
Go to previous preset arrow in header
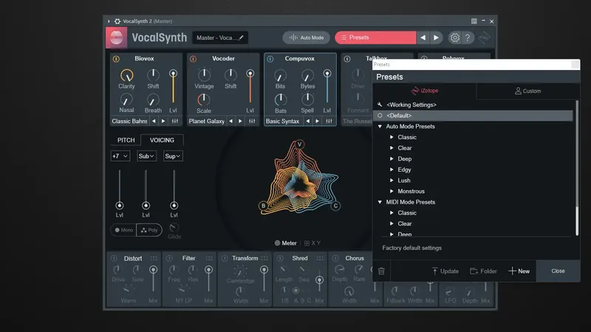coord(423,38)
